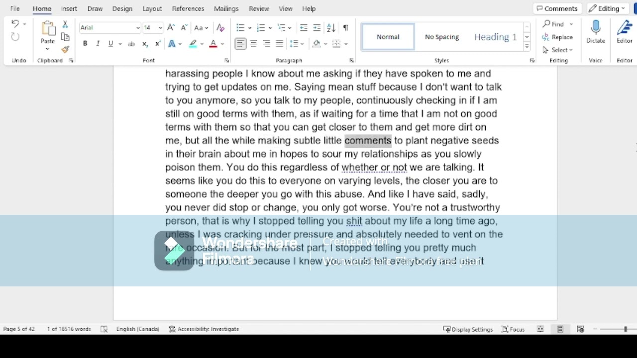Screen dimensions: 637x358
Task: Click the Undo arrow icon
Action: tap(15, 24)
